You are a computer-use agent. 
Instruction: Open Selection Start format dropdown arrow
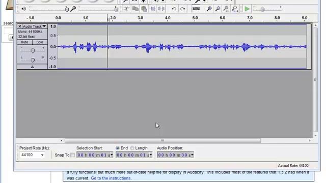[112, 155]
